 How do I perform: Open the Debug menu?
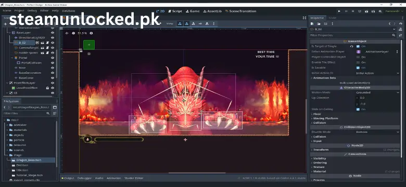[x=32, y=11]
